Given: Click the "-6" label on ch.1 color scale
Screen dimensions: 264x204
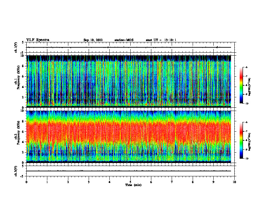Looking at the screenshot, I should point(246,67).
